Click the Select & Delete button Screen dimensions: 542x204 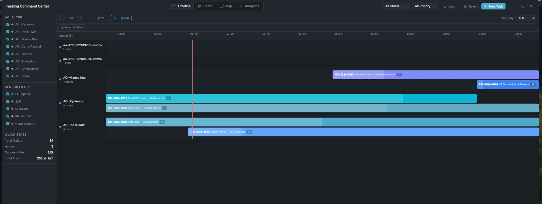(x=72, y=27)
